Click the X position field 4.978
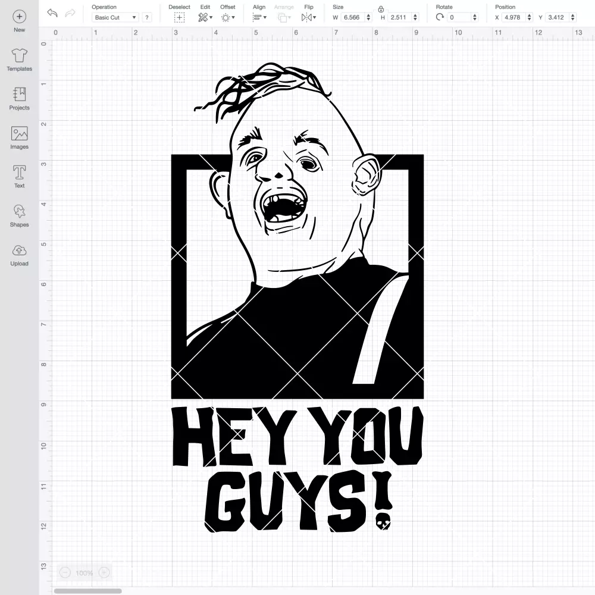Screen dimensions: 595x595 (513, 17)
